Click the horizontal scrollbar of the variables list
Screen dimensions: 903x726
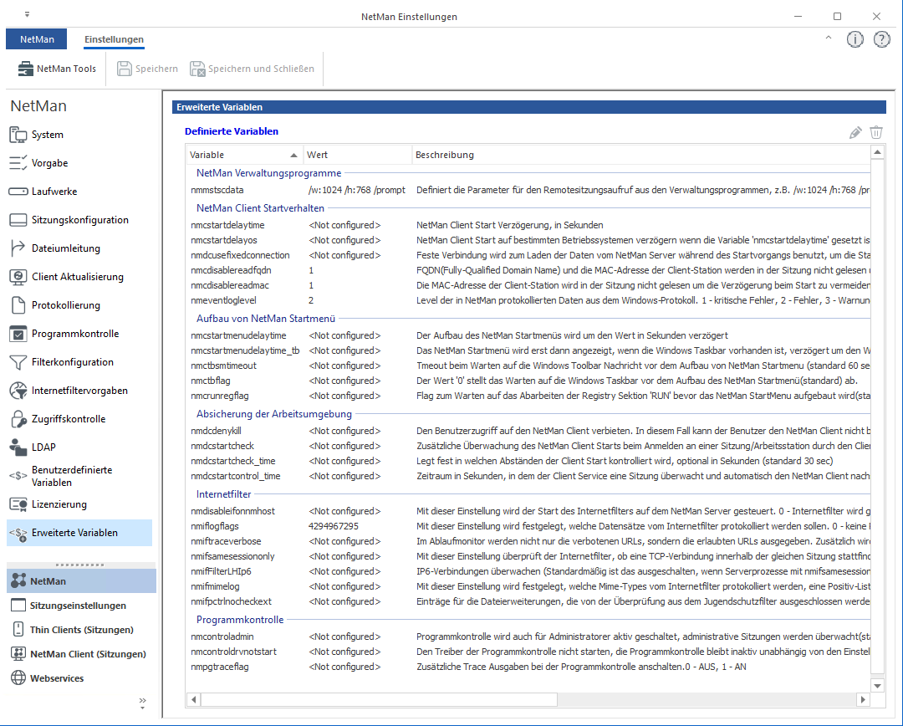[527, 699]
